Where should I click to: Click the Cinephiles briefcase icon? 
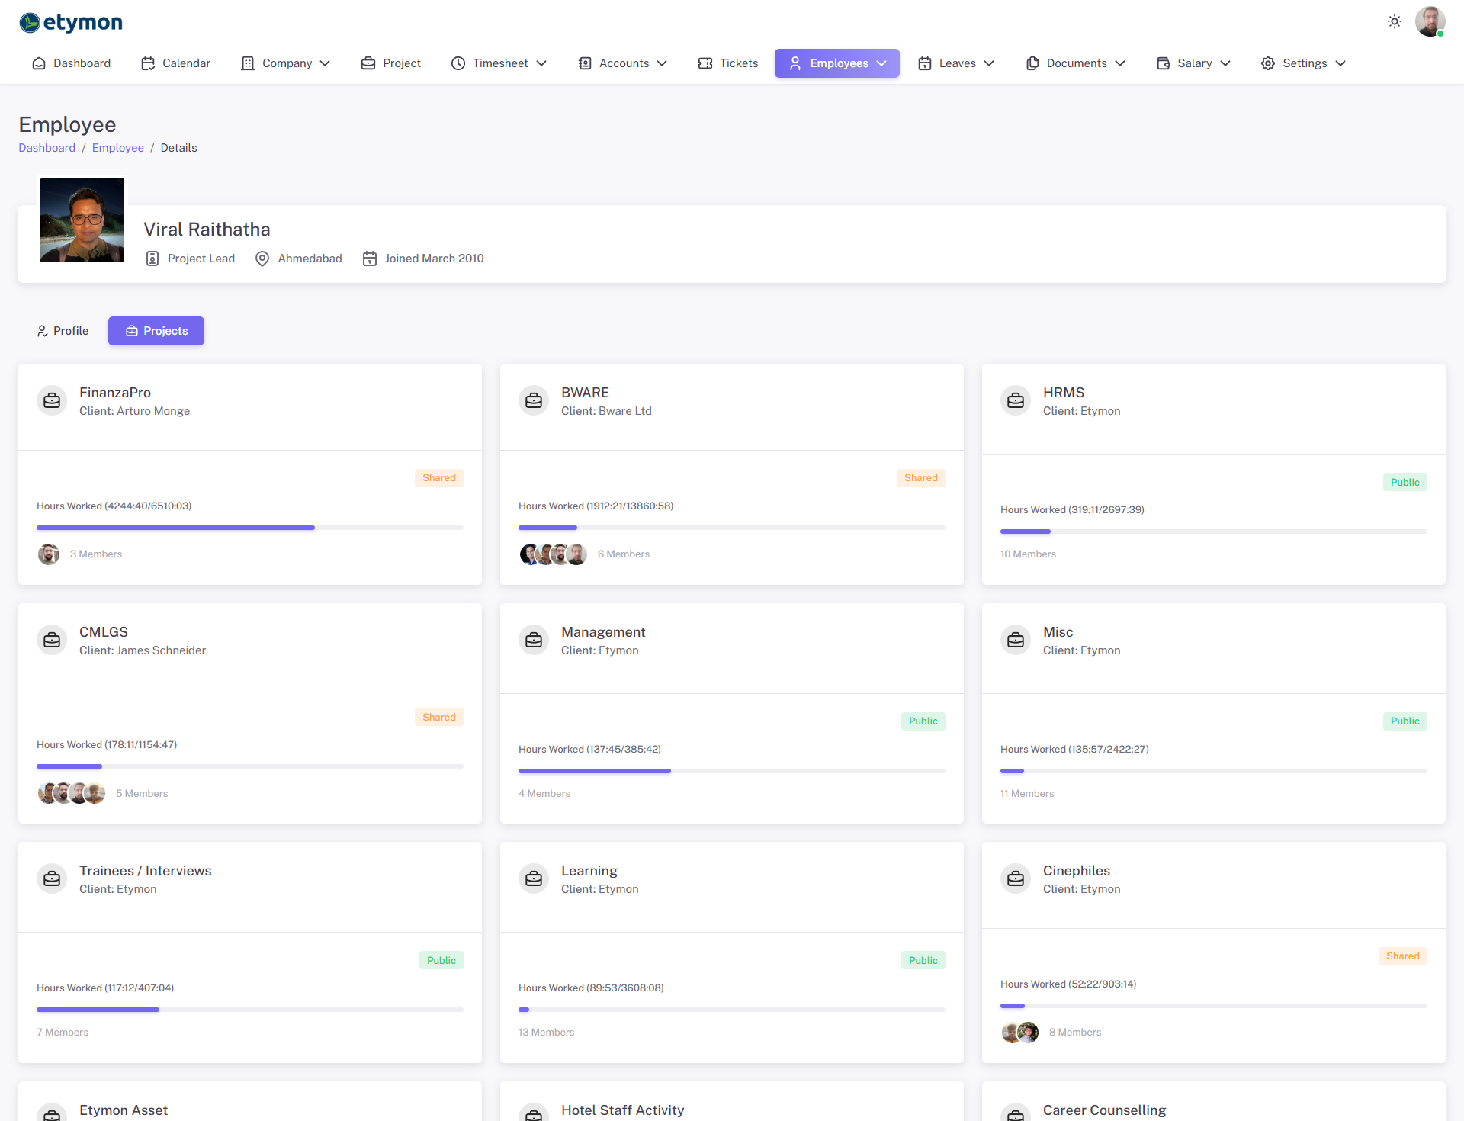1016,878
